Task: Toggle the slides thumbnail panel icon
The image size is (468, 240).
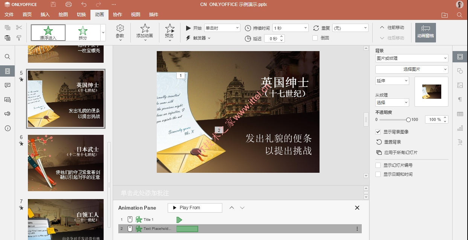Action: 8,71
